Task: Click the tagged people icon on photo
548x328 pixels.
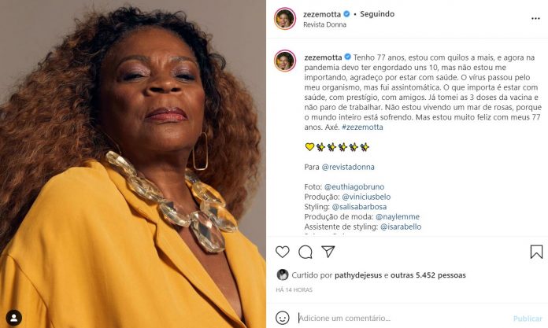Action: click(x=13, y=317)
